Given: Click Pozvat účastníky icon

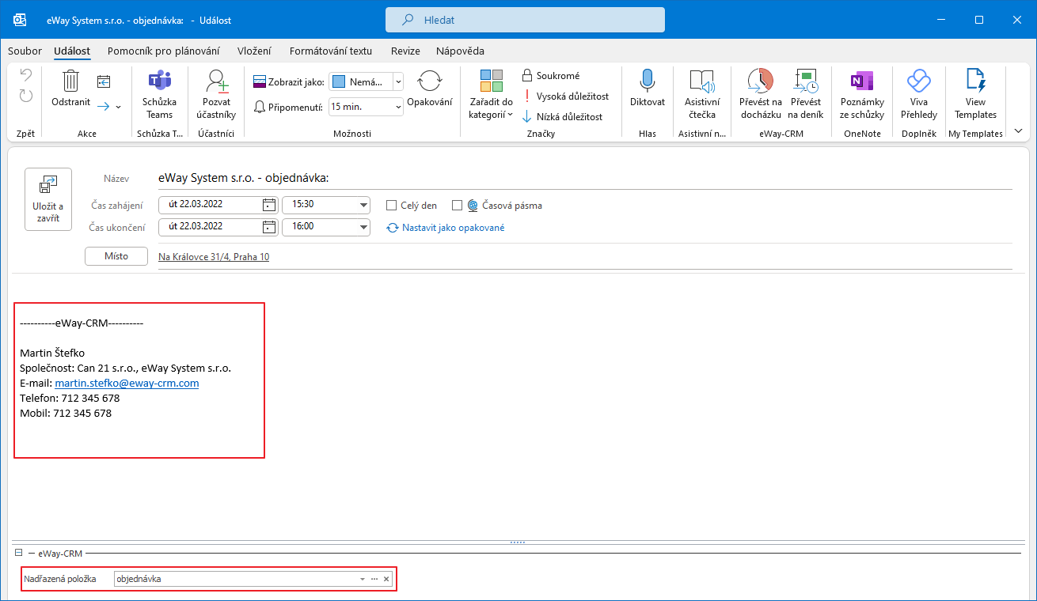Looking at the screenshot, I should (x=216, y=94).
